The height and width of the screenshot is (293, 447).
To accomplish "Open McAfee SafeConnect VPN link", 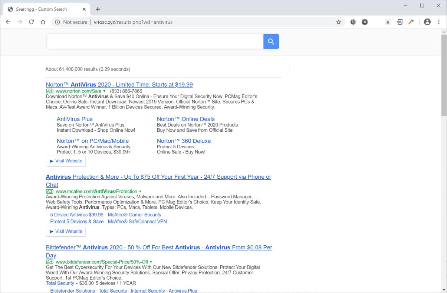I will pyautogui.click(x=137, y=222).
